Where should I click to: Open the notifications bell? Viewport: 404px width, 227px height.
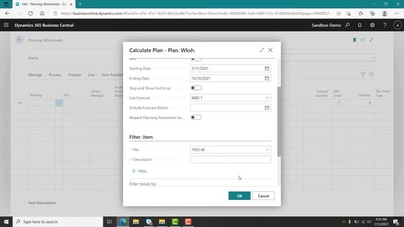click(x=360, y=25)
